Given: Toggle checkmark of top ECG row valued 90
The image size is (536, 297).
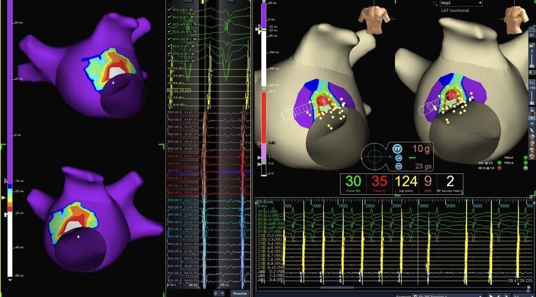Looking at the screenshot, I should 170,10.
